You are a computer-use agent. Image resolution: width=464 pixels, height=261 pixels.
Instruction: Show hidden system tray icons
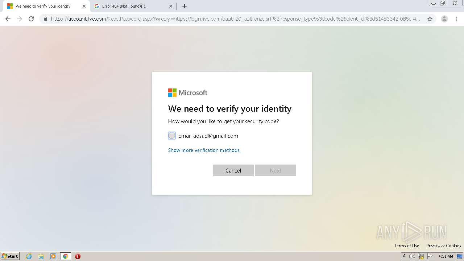pyautogui.click(x=404, y=256)
